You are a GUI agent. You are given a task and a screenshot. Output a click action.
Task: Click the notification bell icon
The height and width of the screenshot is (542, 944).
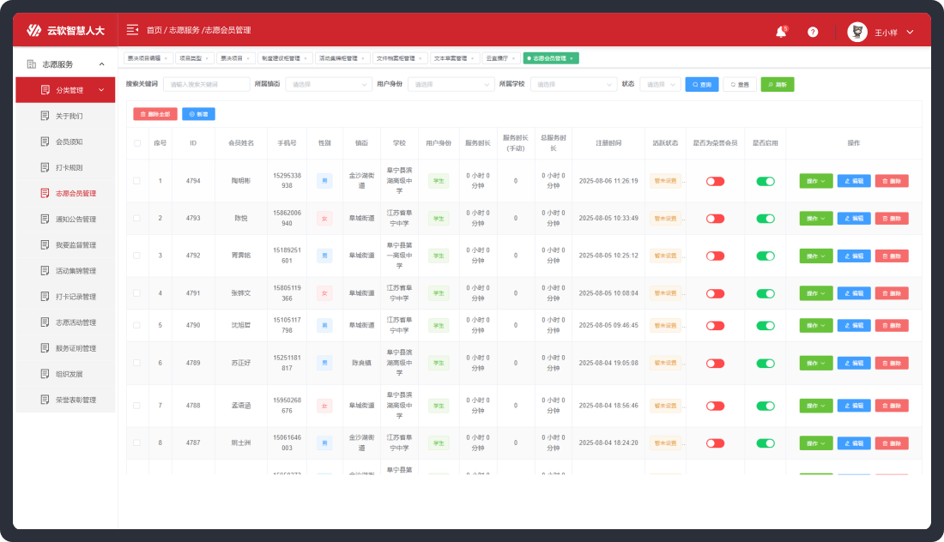[x=781, y=32]
